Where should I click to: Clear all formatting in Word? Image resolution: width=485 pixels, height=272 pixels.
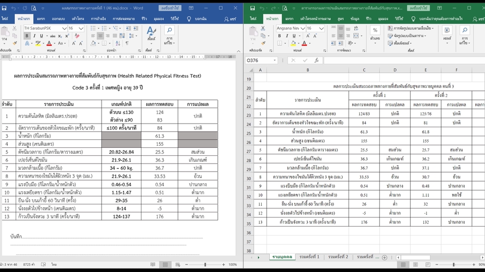(x=77, y=36)
